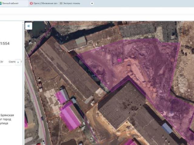Open the Личный кабинет browser tab

pos(14,3)
